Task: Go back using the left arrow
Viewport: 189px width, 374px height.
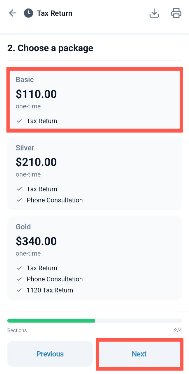Action: point(13,13)
